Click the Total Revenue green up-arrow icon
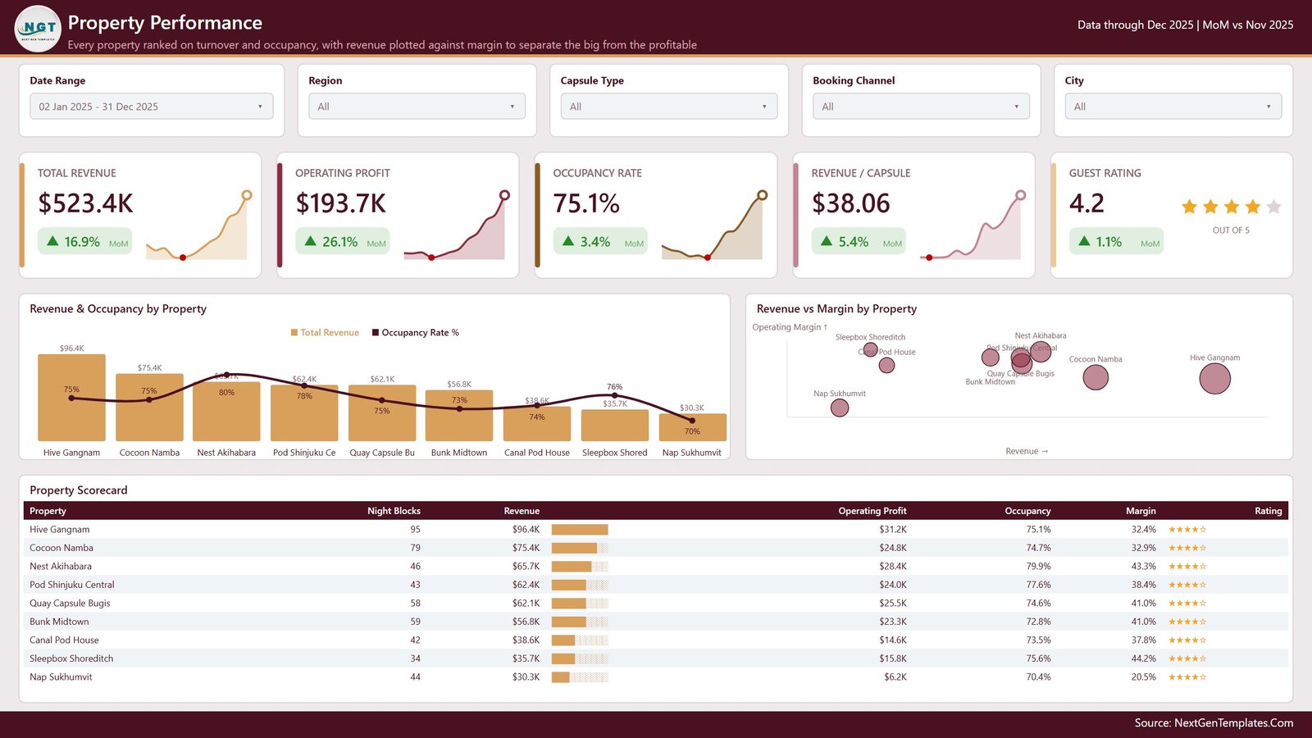Image resolution: width=1312 pixels, height=738 pixels. pos(52,241)
